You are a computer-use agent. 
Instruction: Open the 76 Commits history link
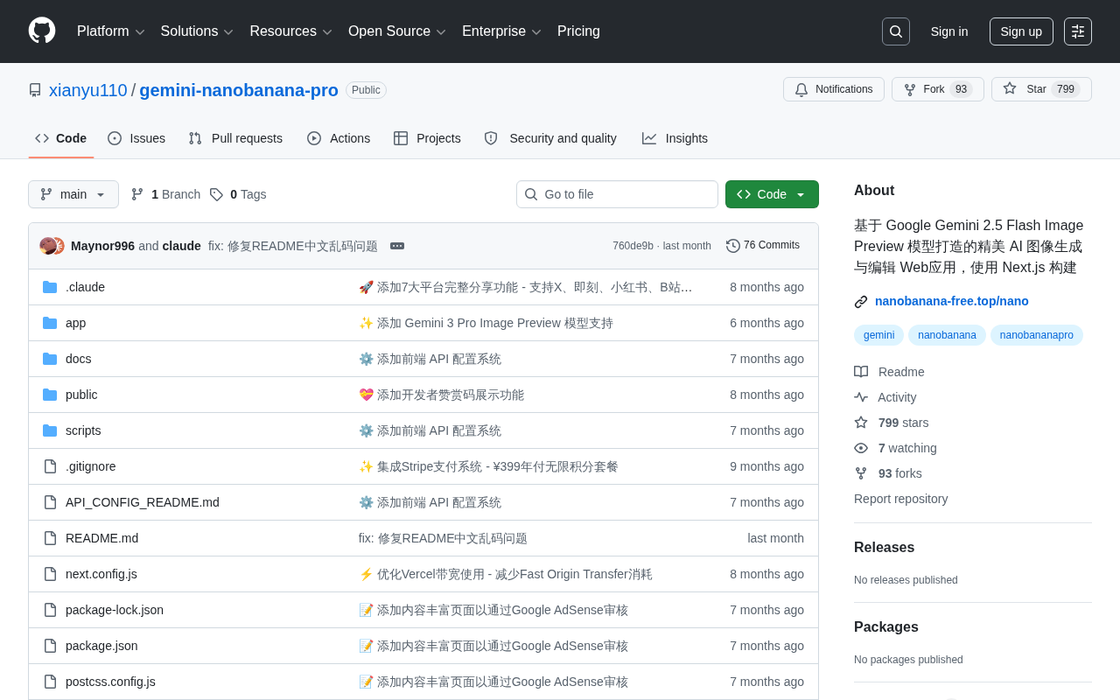pos(763,246)
